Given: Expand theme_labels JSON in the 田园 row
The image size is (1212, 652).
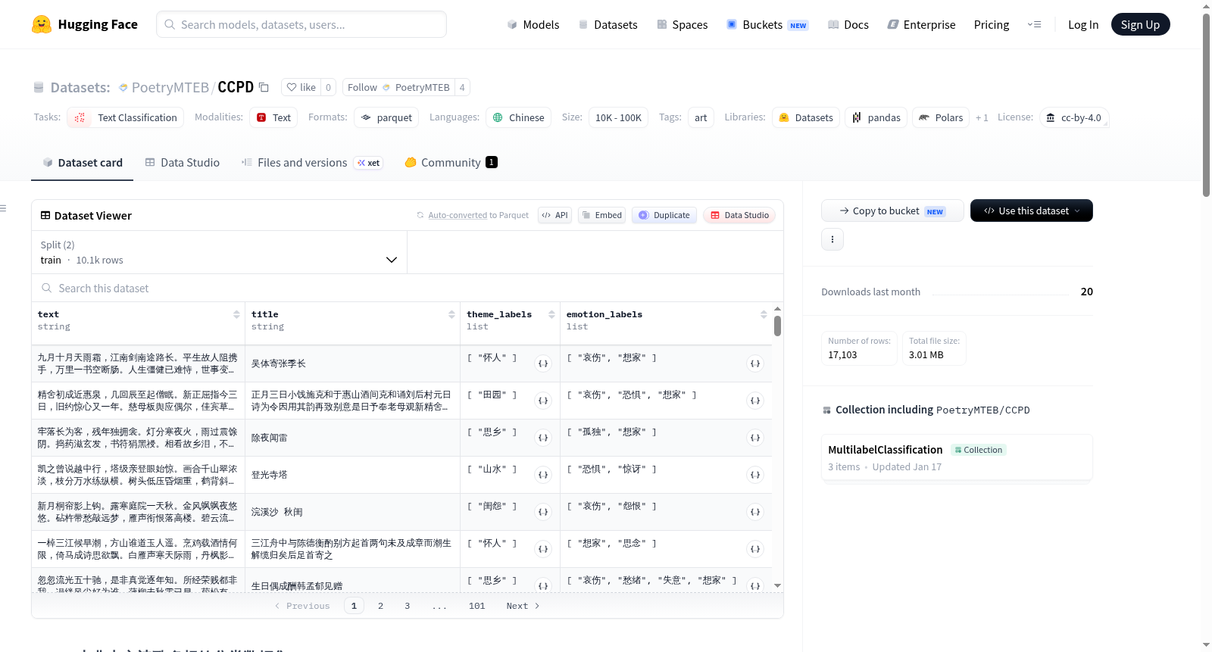Looking at the screenshot, I should [543, 401].
